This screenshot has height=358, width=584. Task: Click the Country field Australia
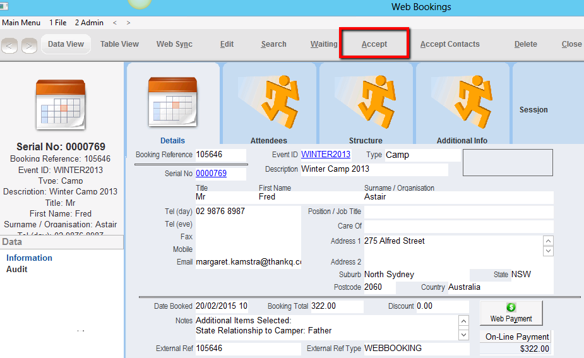(501, 287)
